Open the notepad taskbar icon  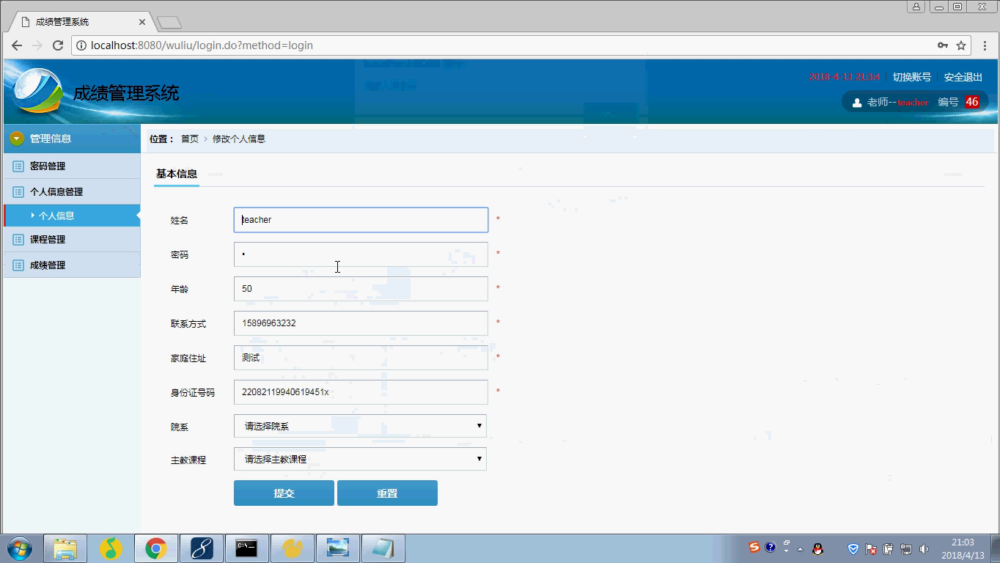pos(383,548)
